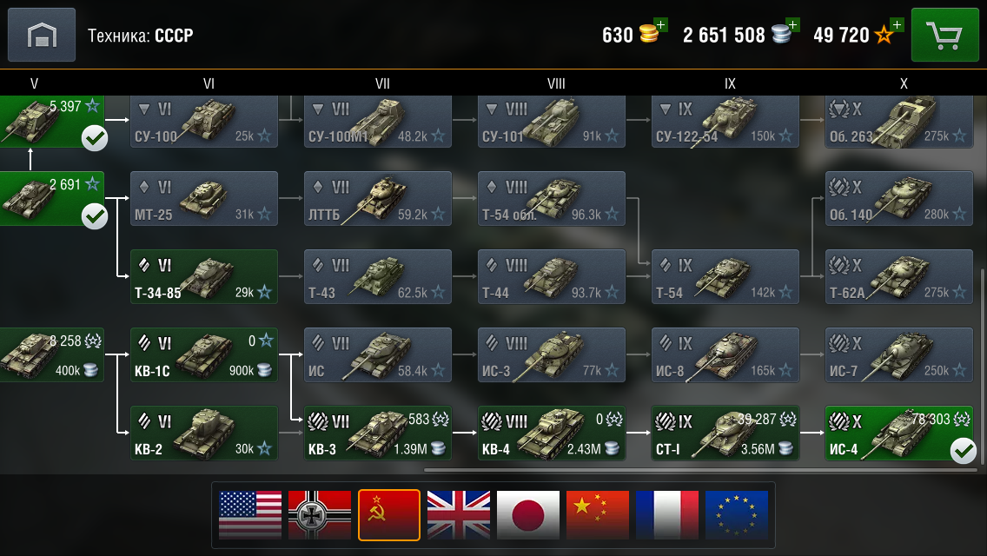Select the СУ-100 tank destroyer tile

[204, 122]
